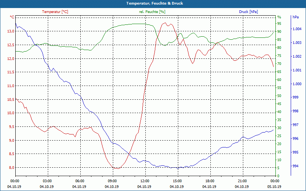Click the 13,0 temperature axis value

(x=11, y=31)
